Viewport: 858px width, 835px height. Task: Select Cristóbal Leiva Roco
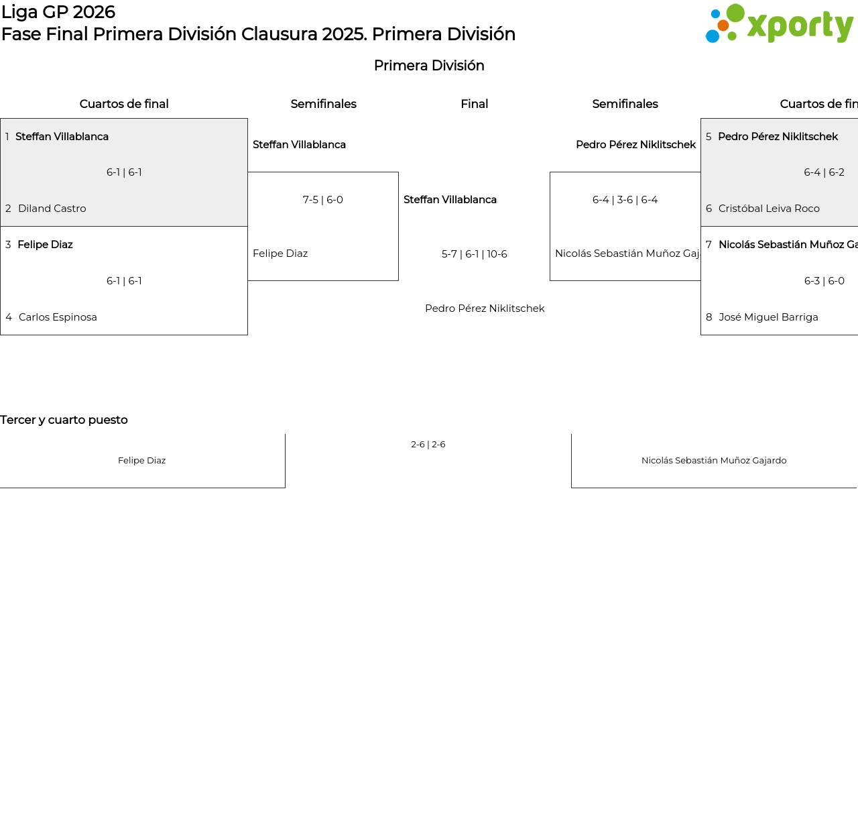click(769, 209)
